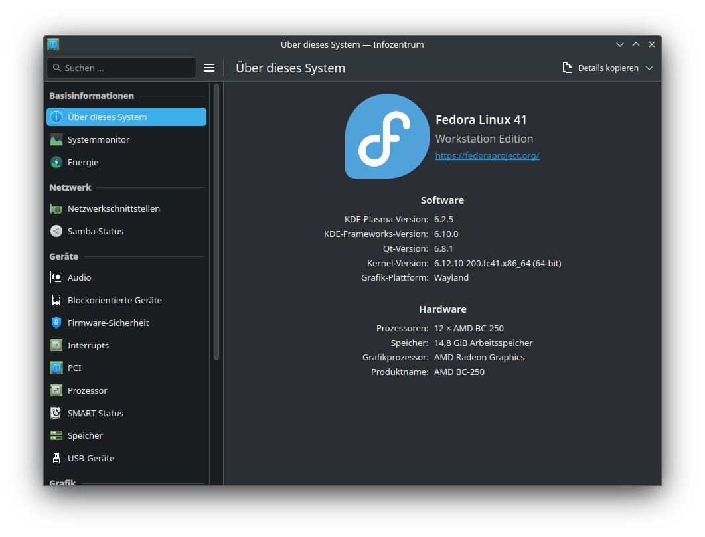Viewport: 705px width, 537px height.
Task: Click the Produktname value AMD BC-250
Action: point(459,372)
